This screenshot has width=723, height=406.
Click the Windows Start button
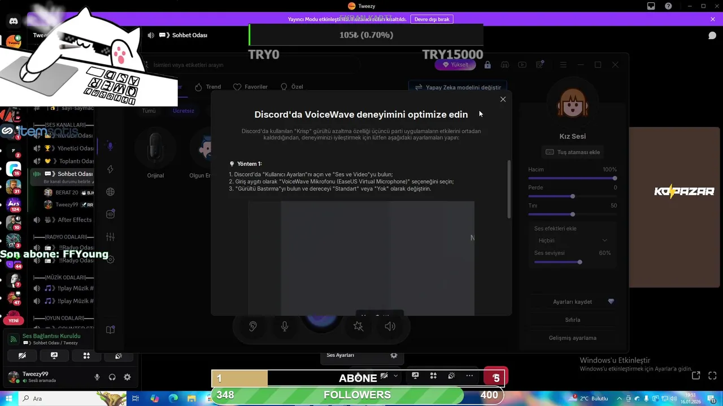pos(10,399)
